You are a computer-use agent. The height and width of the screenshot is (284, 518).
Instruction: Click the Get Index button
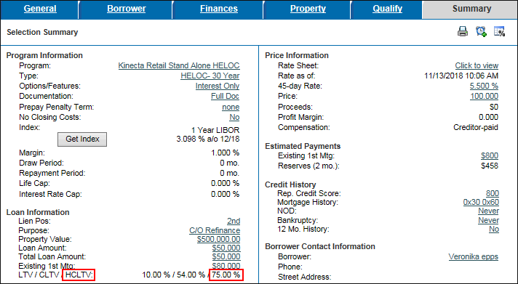coord(82,139)
